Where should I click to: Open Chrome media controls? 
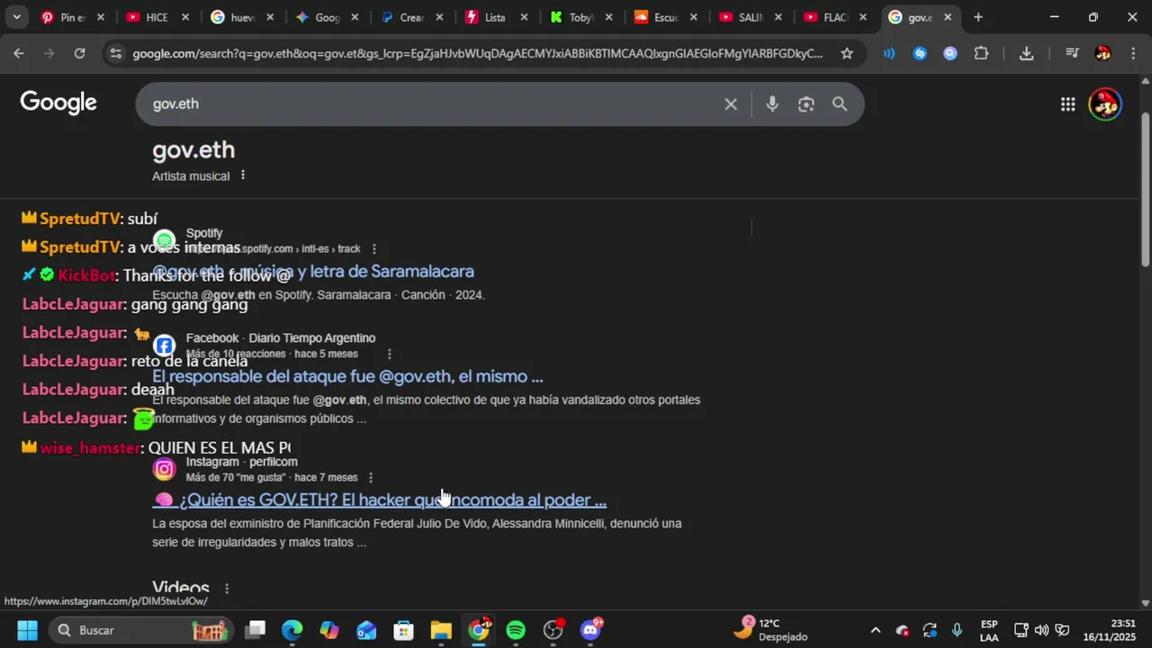click(x=1072, y=53)
